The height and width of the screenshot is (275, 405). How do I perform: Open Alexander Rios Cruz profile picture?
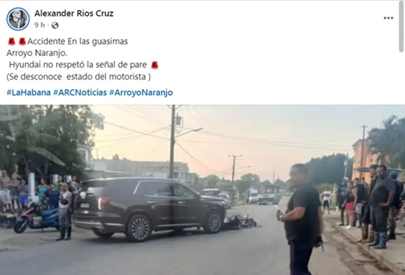coord(18,19)
